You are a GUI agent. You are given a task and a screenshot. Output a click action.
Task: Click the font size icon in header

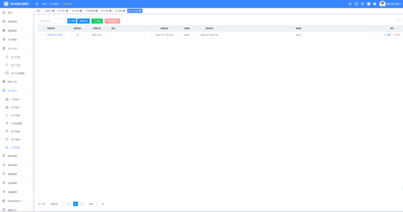[x=362, y=4]
